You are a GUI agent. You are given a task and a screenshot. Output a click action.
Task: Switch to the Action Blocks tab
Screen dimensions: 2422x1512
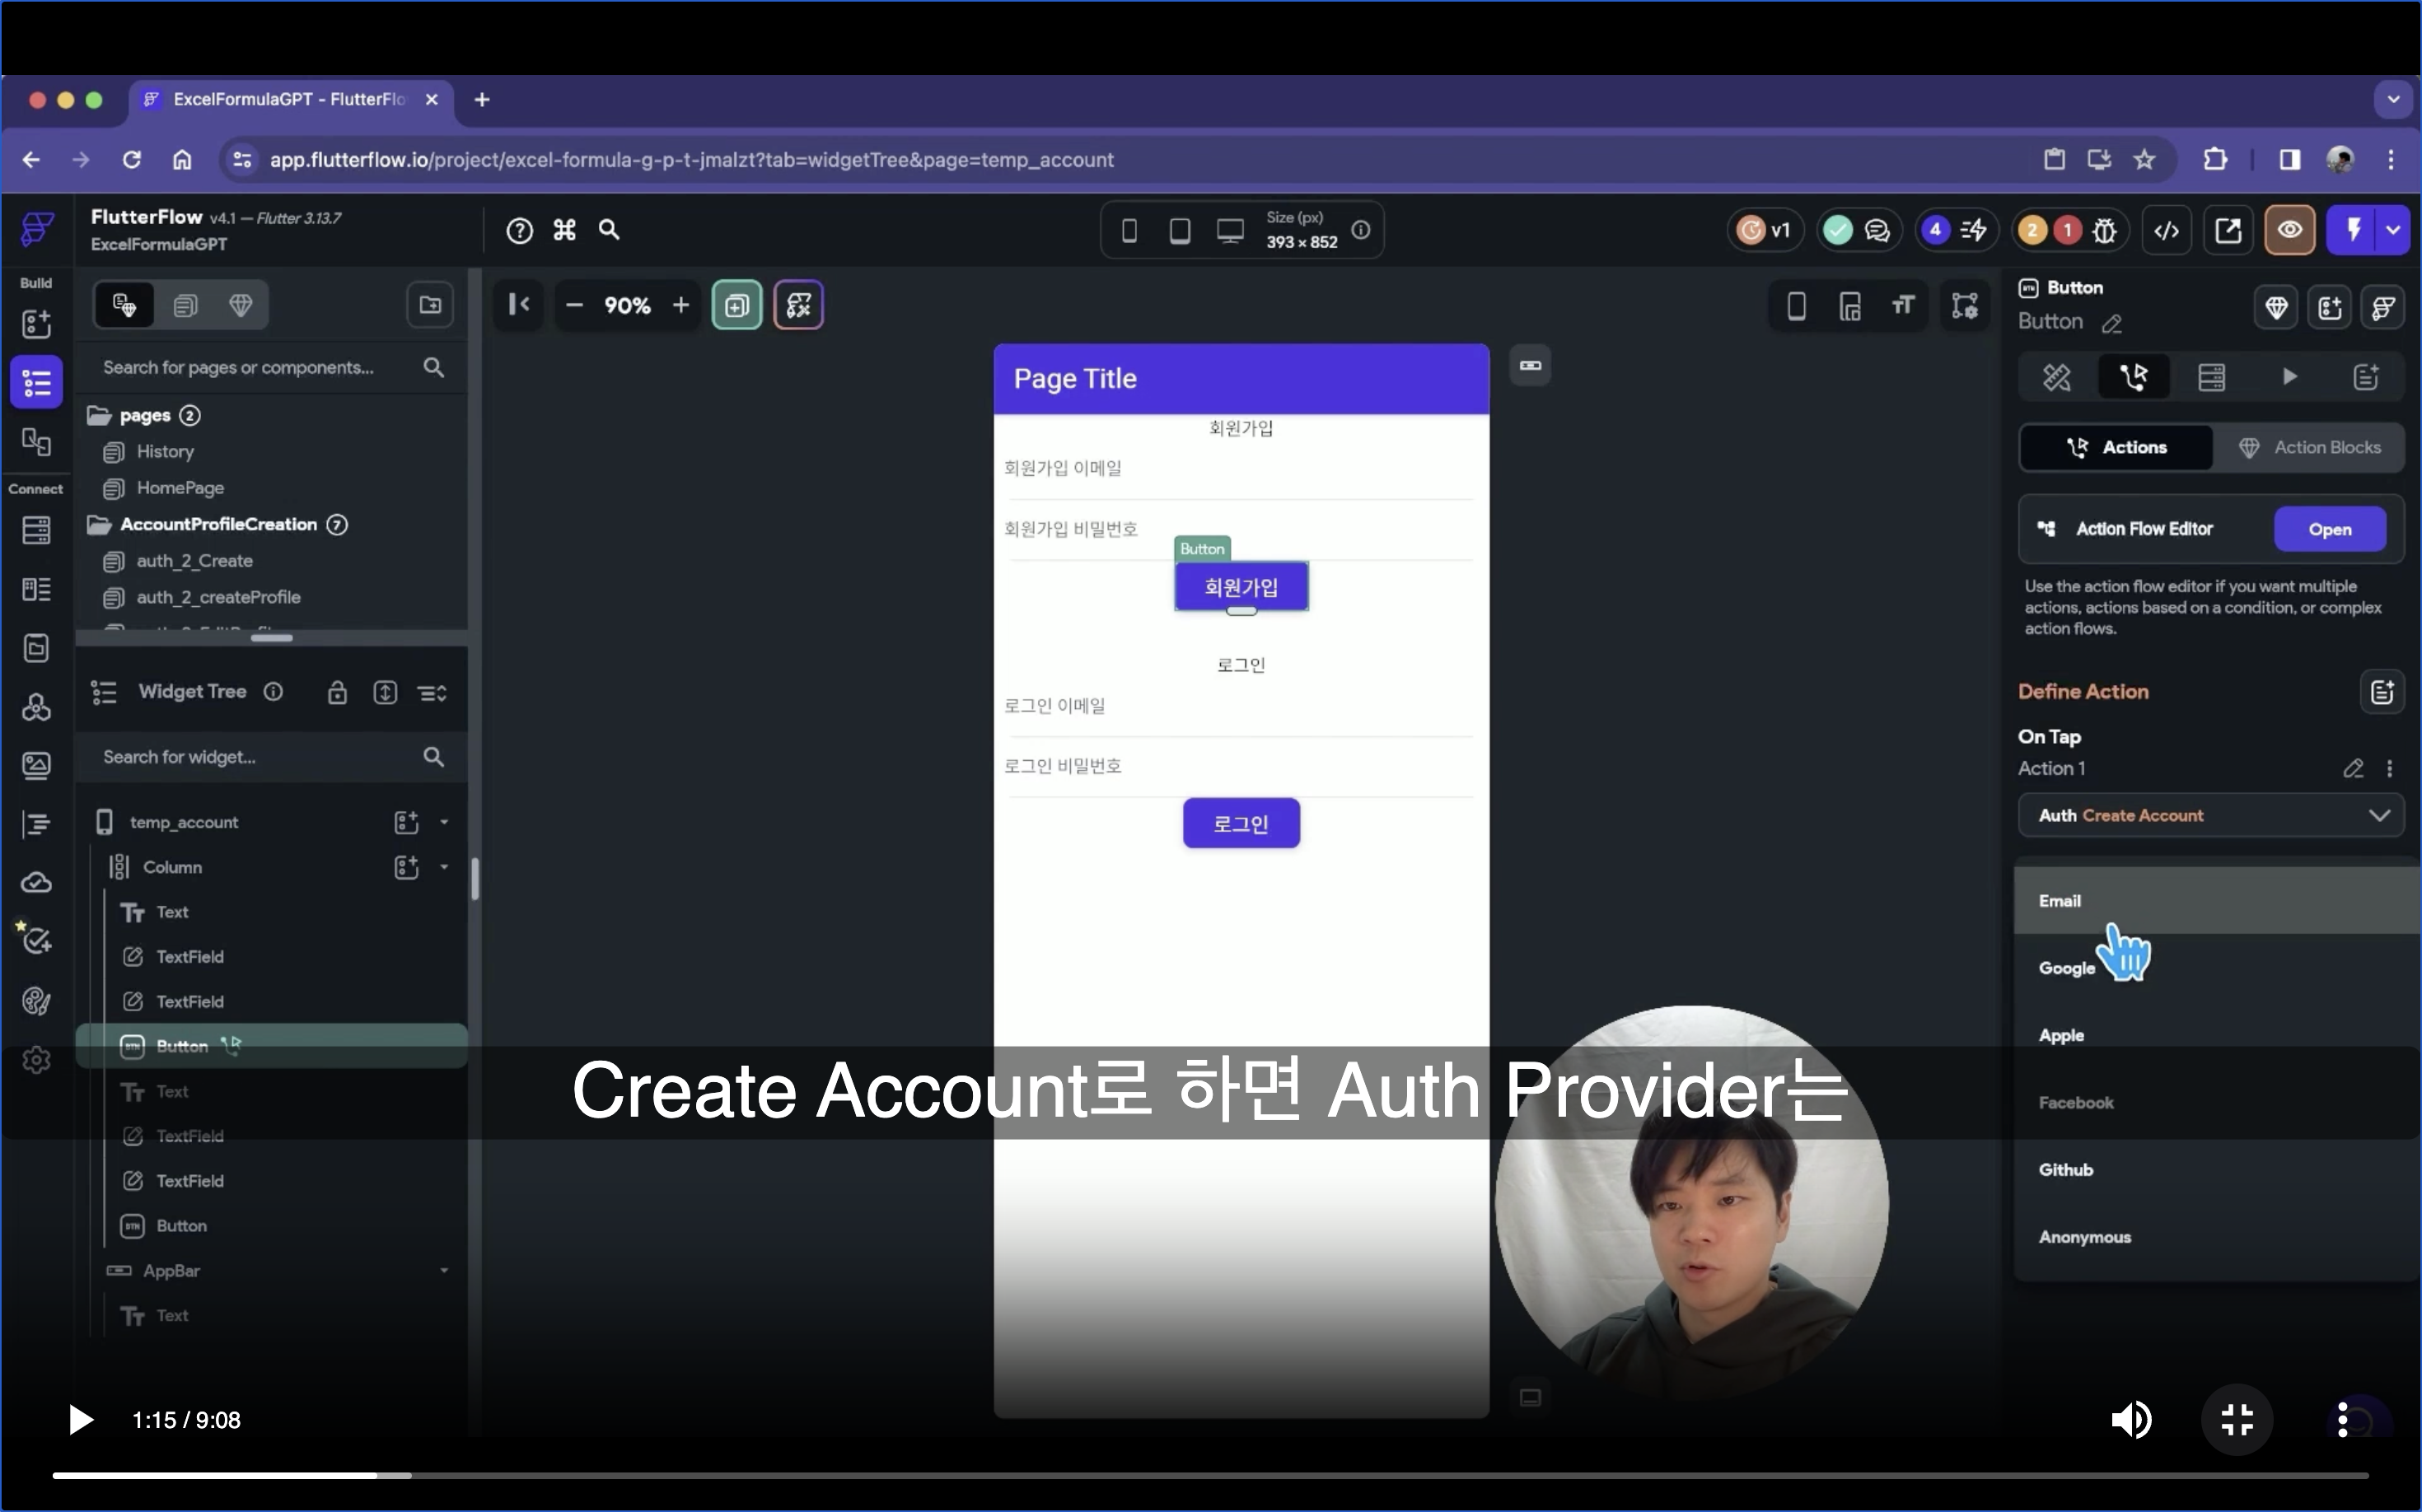tap(2308, 447)
